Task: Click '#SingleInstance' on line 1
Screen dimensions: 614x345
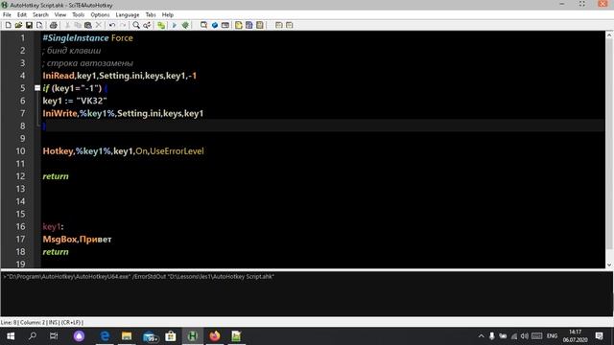Action: tap(76, 38)
